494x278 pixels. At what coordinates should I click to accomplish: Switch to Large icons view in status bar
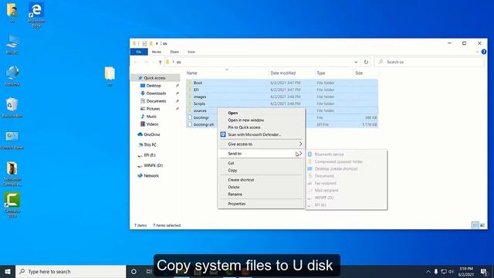point(482,225)
